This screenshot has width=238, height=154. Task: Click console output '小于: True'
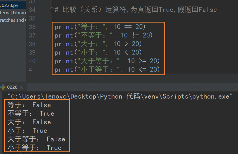pyautogui.click(x=27, y=131)
